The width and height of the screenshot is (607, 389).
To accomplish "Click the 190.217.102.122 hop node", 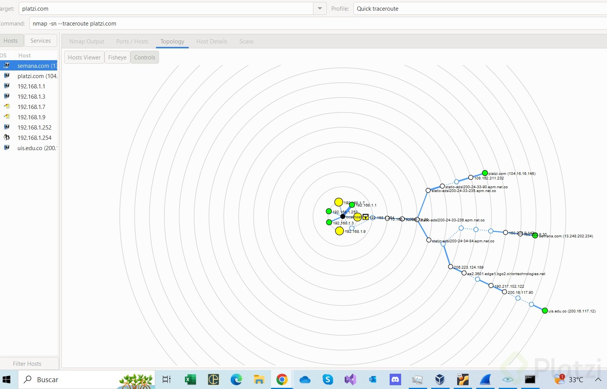I will pyautogui.click(x=491, y=285).
